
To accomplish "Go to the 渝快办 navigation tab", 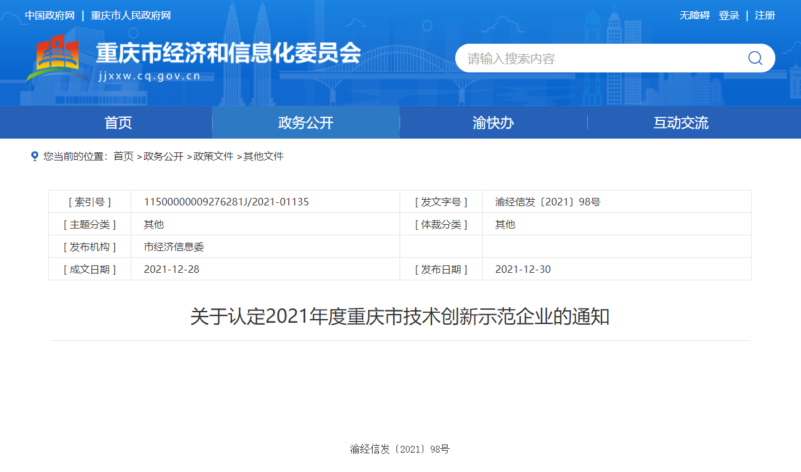I will tap(493, 122).
